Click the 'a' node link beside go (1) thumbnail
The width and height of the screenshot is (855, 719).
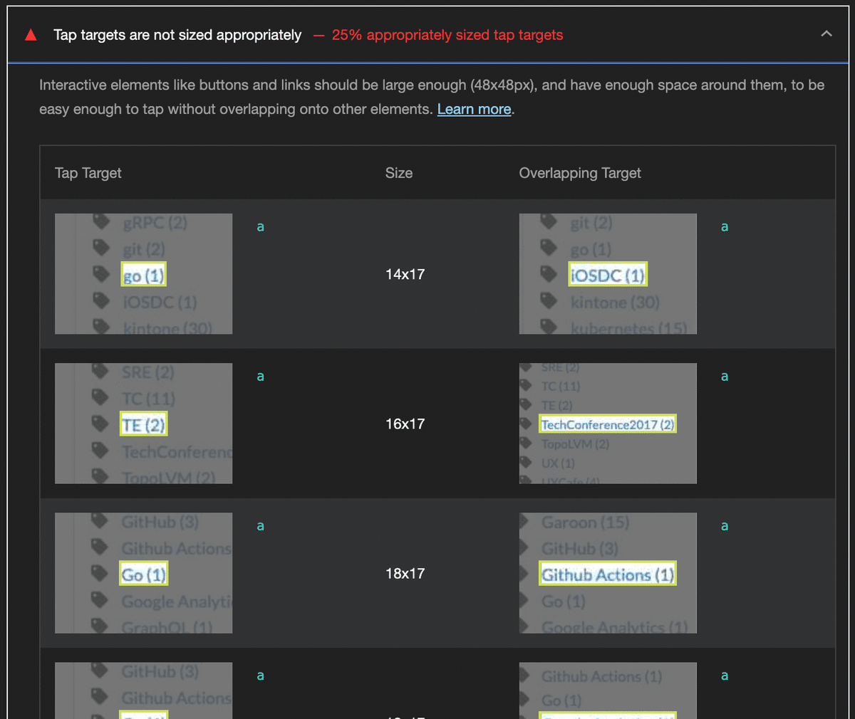tap(261, 227)
